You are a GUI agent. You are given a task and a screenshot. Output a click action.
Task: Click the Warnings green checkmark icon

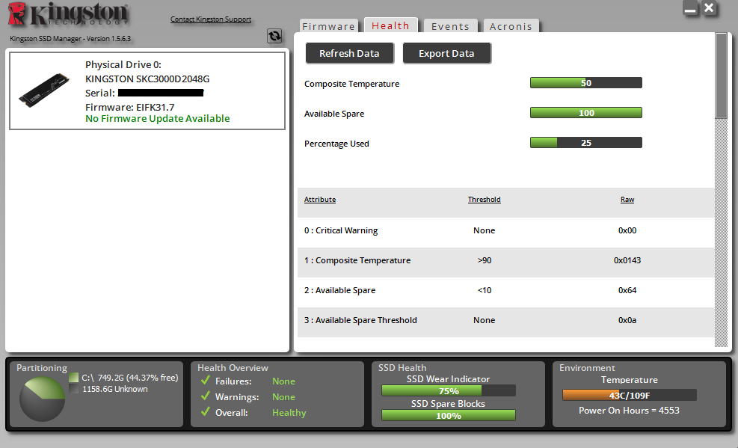205,396
